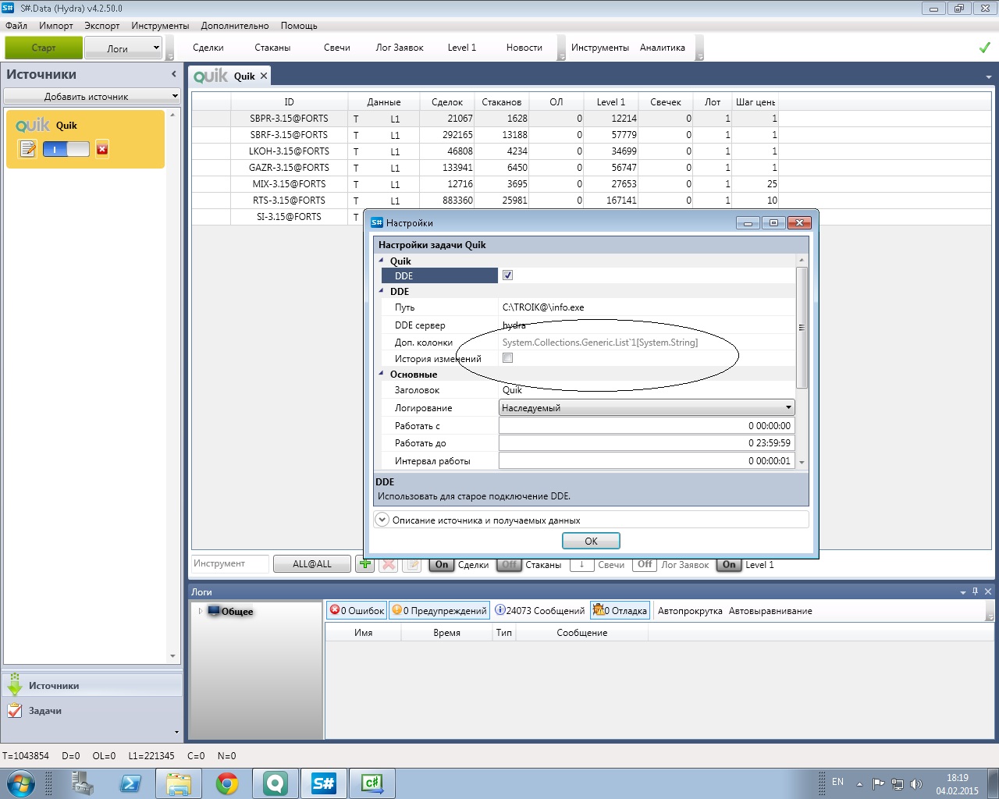The height and width of the screenshot is (799, 999).
Task: Click the Работать с time field
Action: [x=646, y=425]
